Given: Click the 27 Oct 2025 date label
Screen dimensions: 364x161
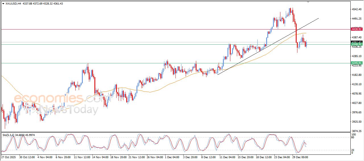Looking at the screenshot, I should point(8,157).
